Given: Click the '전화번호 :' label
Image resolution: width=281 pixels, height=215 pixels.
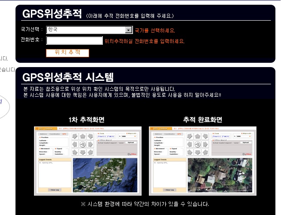Looking at the screenshot, I should [x=32, y=40].
